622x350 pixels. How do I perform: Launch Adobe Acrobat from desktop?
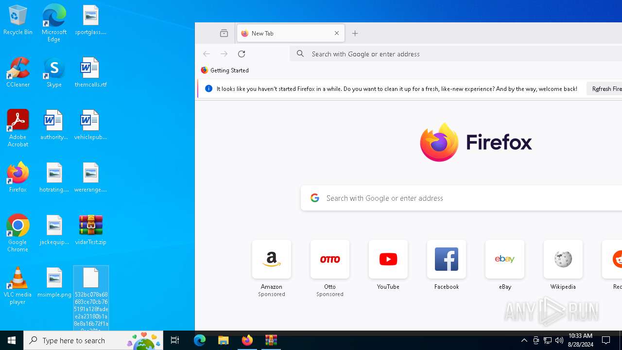coord(17,128)
